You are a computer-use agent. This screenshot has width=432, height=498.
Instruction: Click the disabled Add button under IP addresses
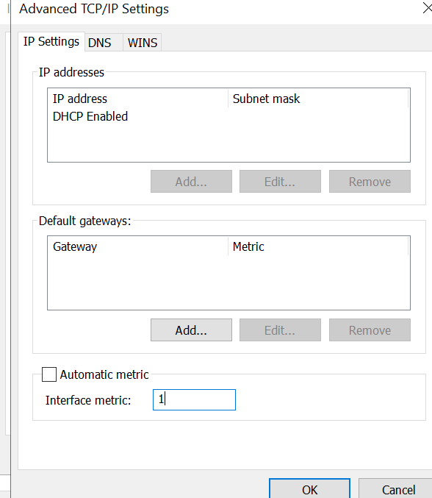pos(191,182)
